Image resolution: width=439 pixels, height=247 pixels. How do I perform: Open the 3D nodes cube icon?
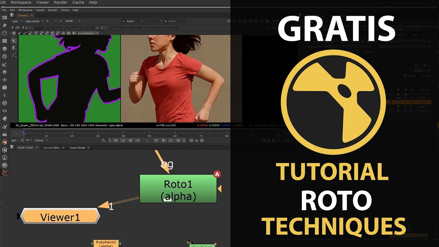tap(4, 88)
